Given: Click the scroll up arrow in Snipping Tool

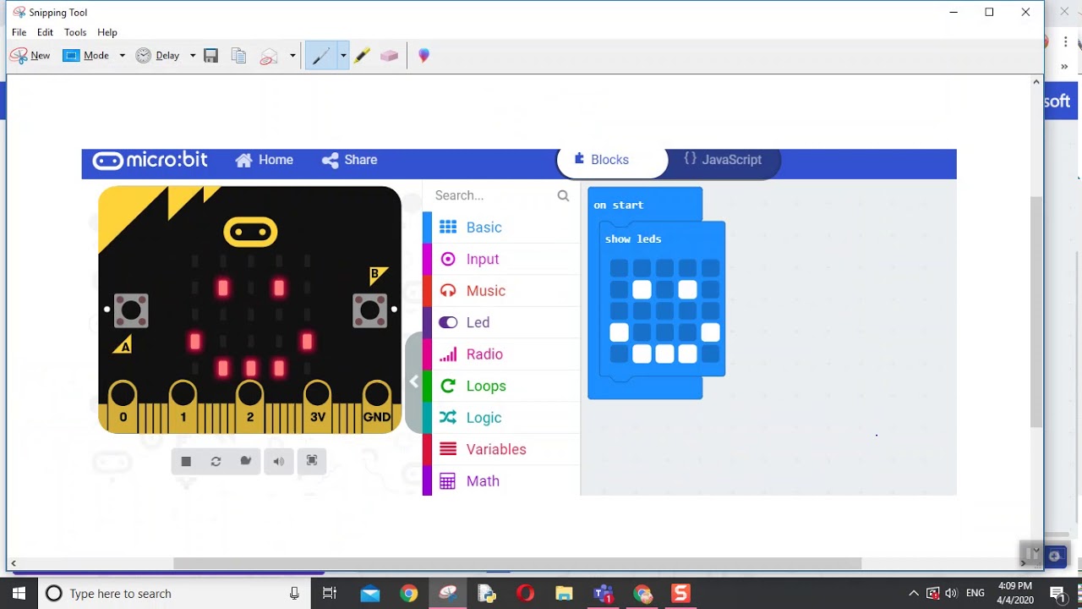Looking at the screenshot, I should click(x=1036, y=82).
